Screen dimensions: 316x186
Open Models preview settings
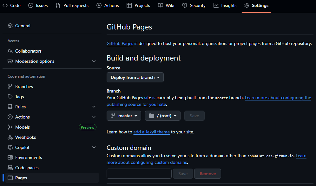[52, 127]
